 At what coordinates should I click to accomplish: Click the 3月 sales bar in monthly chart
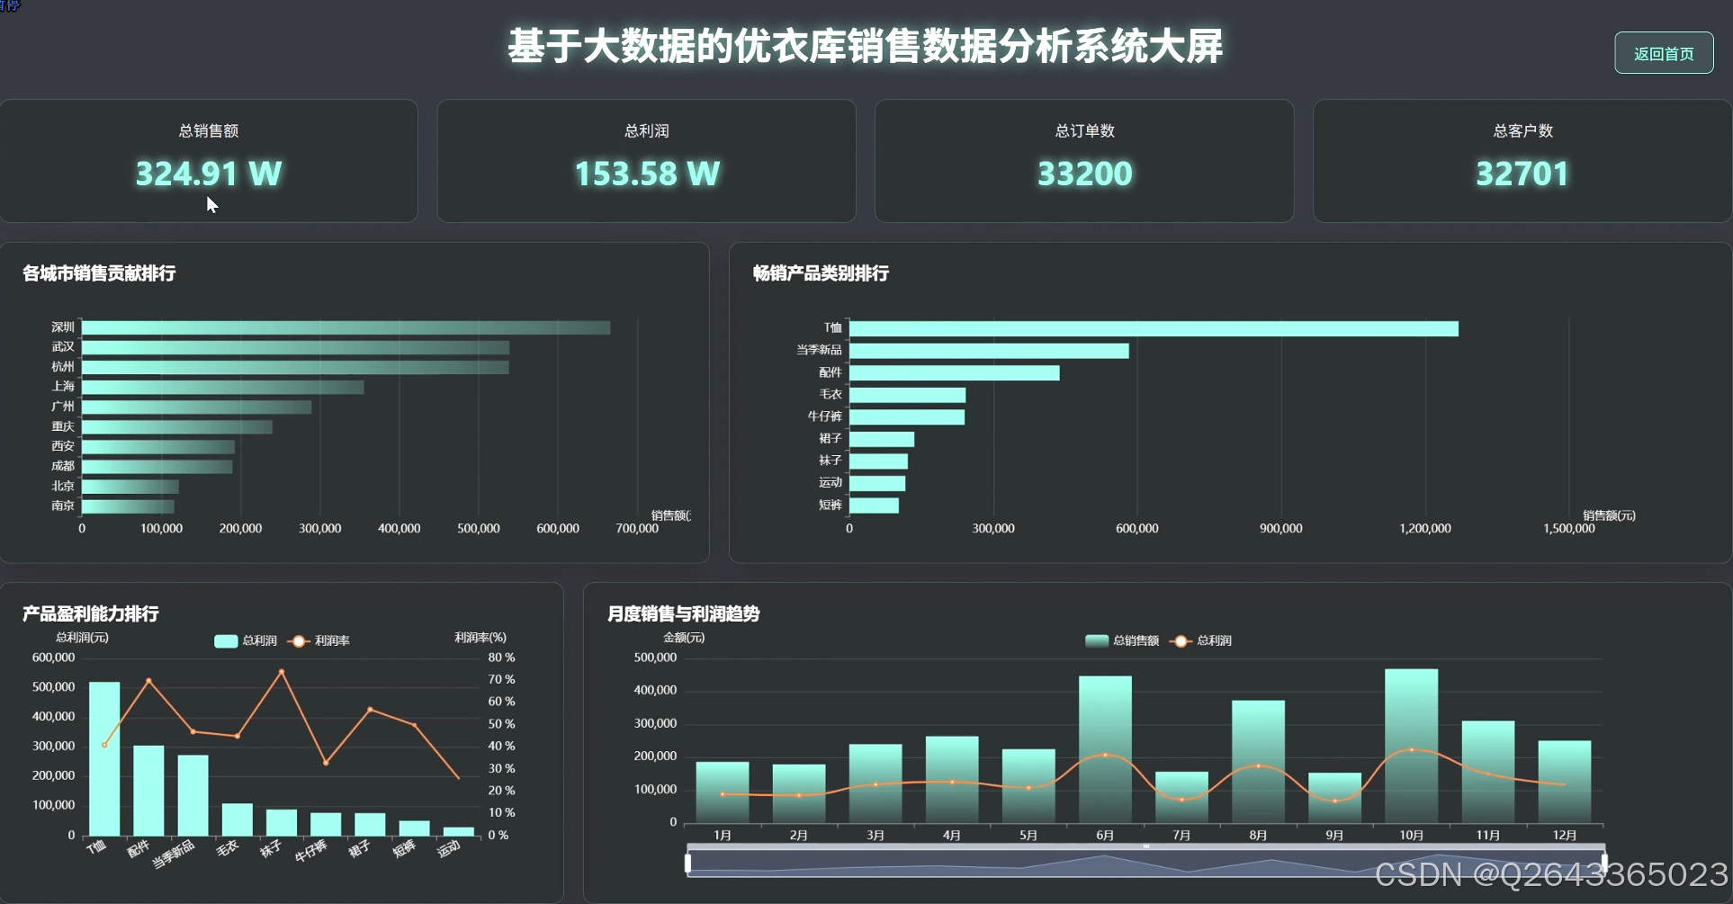(x=875, y=783)
